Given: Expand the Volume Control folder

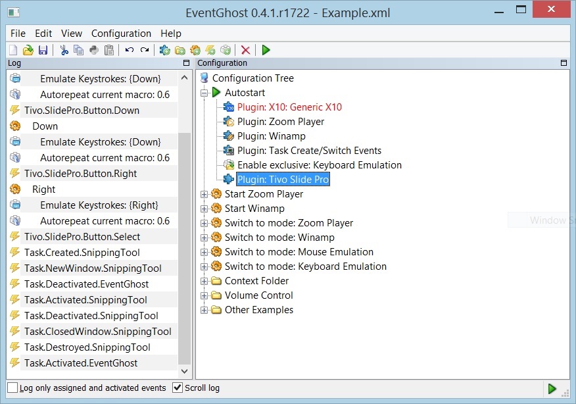Looking at the screenshot, I should (204, 295).
